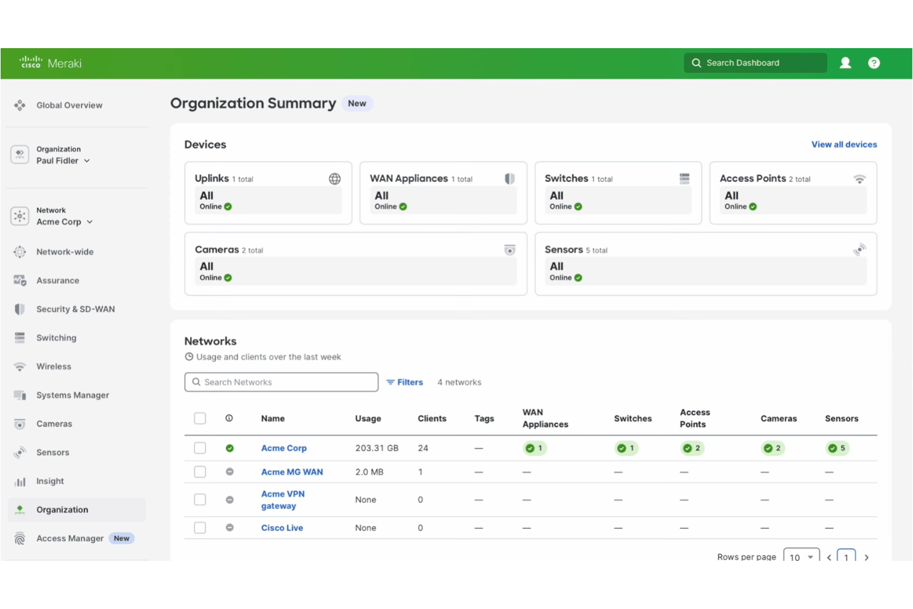Sort by the Usage column header
Image resolution: width=913 pixels, height=609 pixels.
(x=368, y=418)
